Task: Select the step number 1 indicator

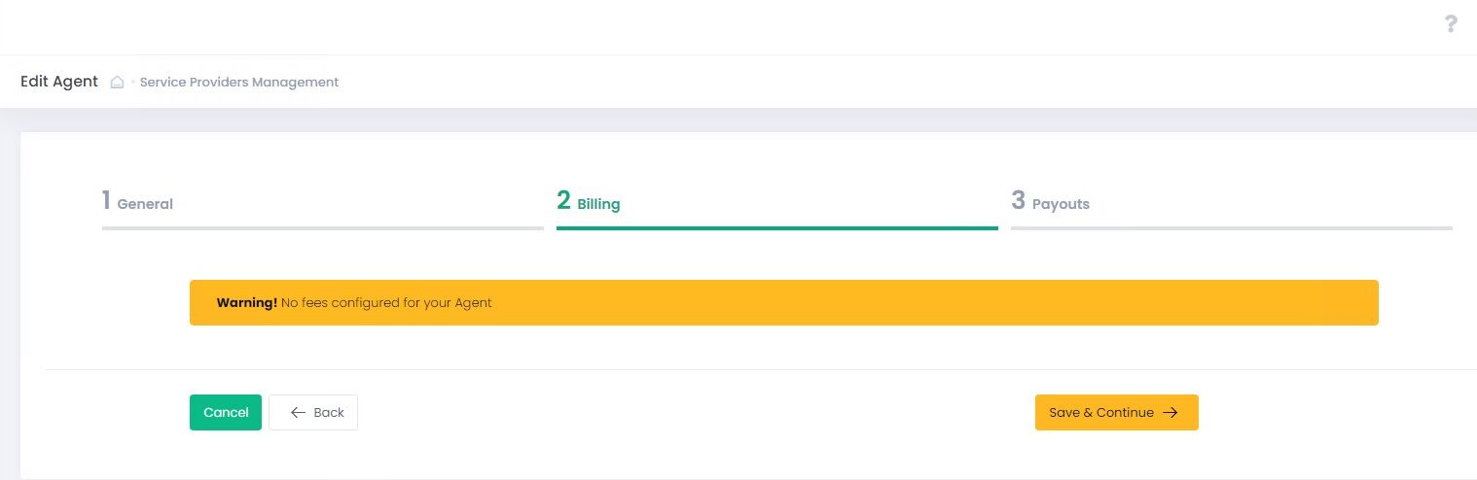Action: pyautogui.click(x=106, y=201)
